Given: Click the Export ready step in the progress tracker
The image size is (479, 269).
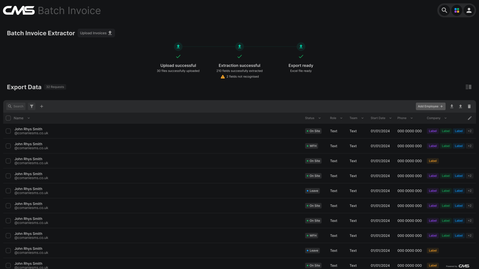Looking at the screenshot, I should tap(301, 65).
